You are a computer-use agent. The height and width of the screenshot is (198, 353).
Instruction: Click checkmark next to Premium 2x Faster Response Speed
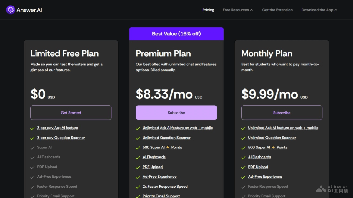coord(138,187)
